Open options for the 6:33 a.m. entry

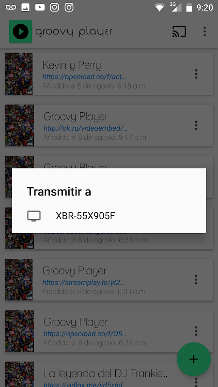click(196, 280)
